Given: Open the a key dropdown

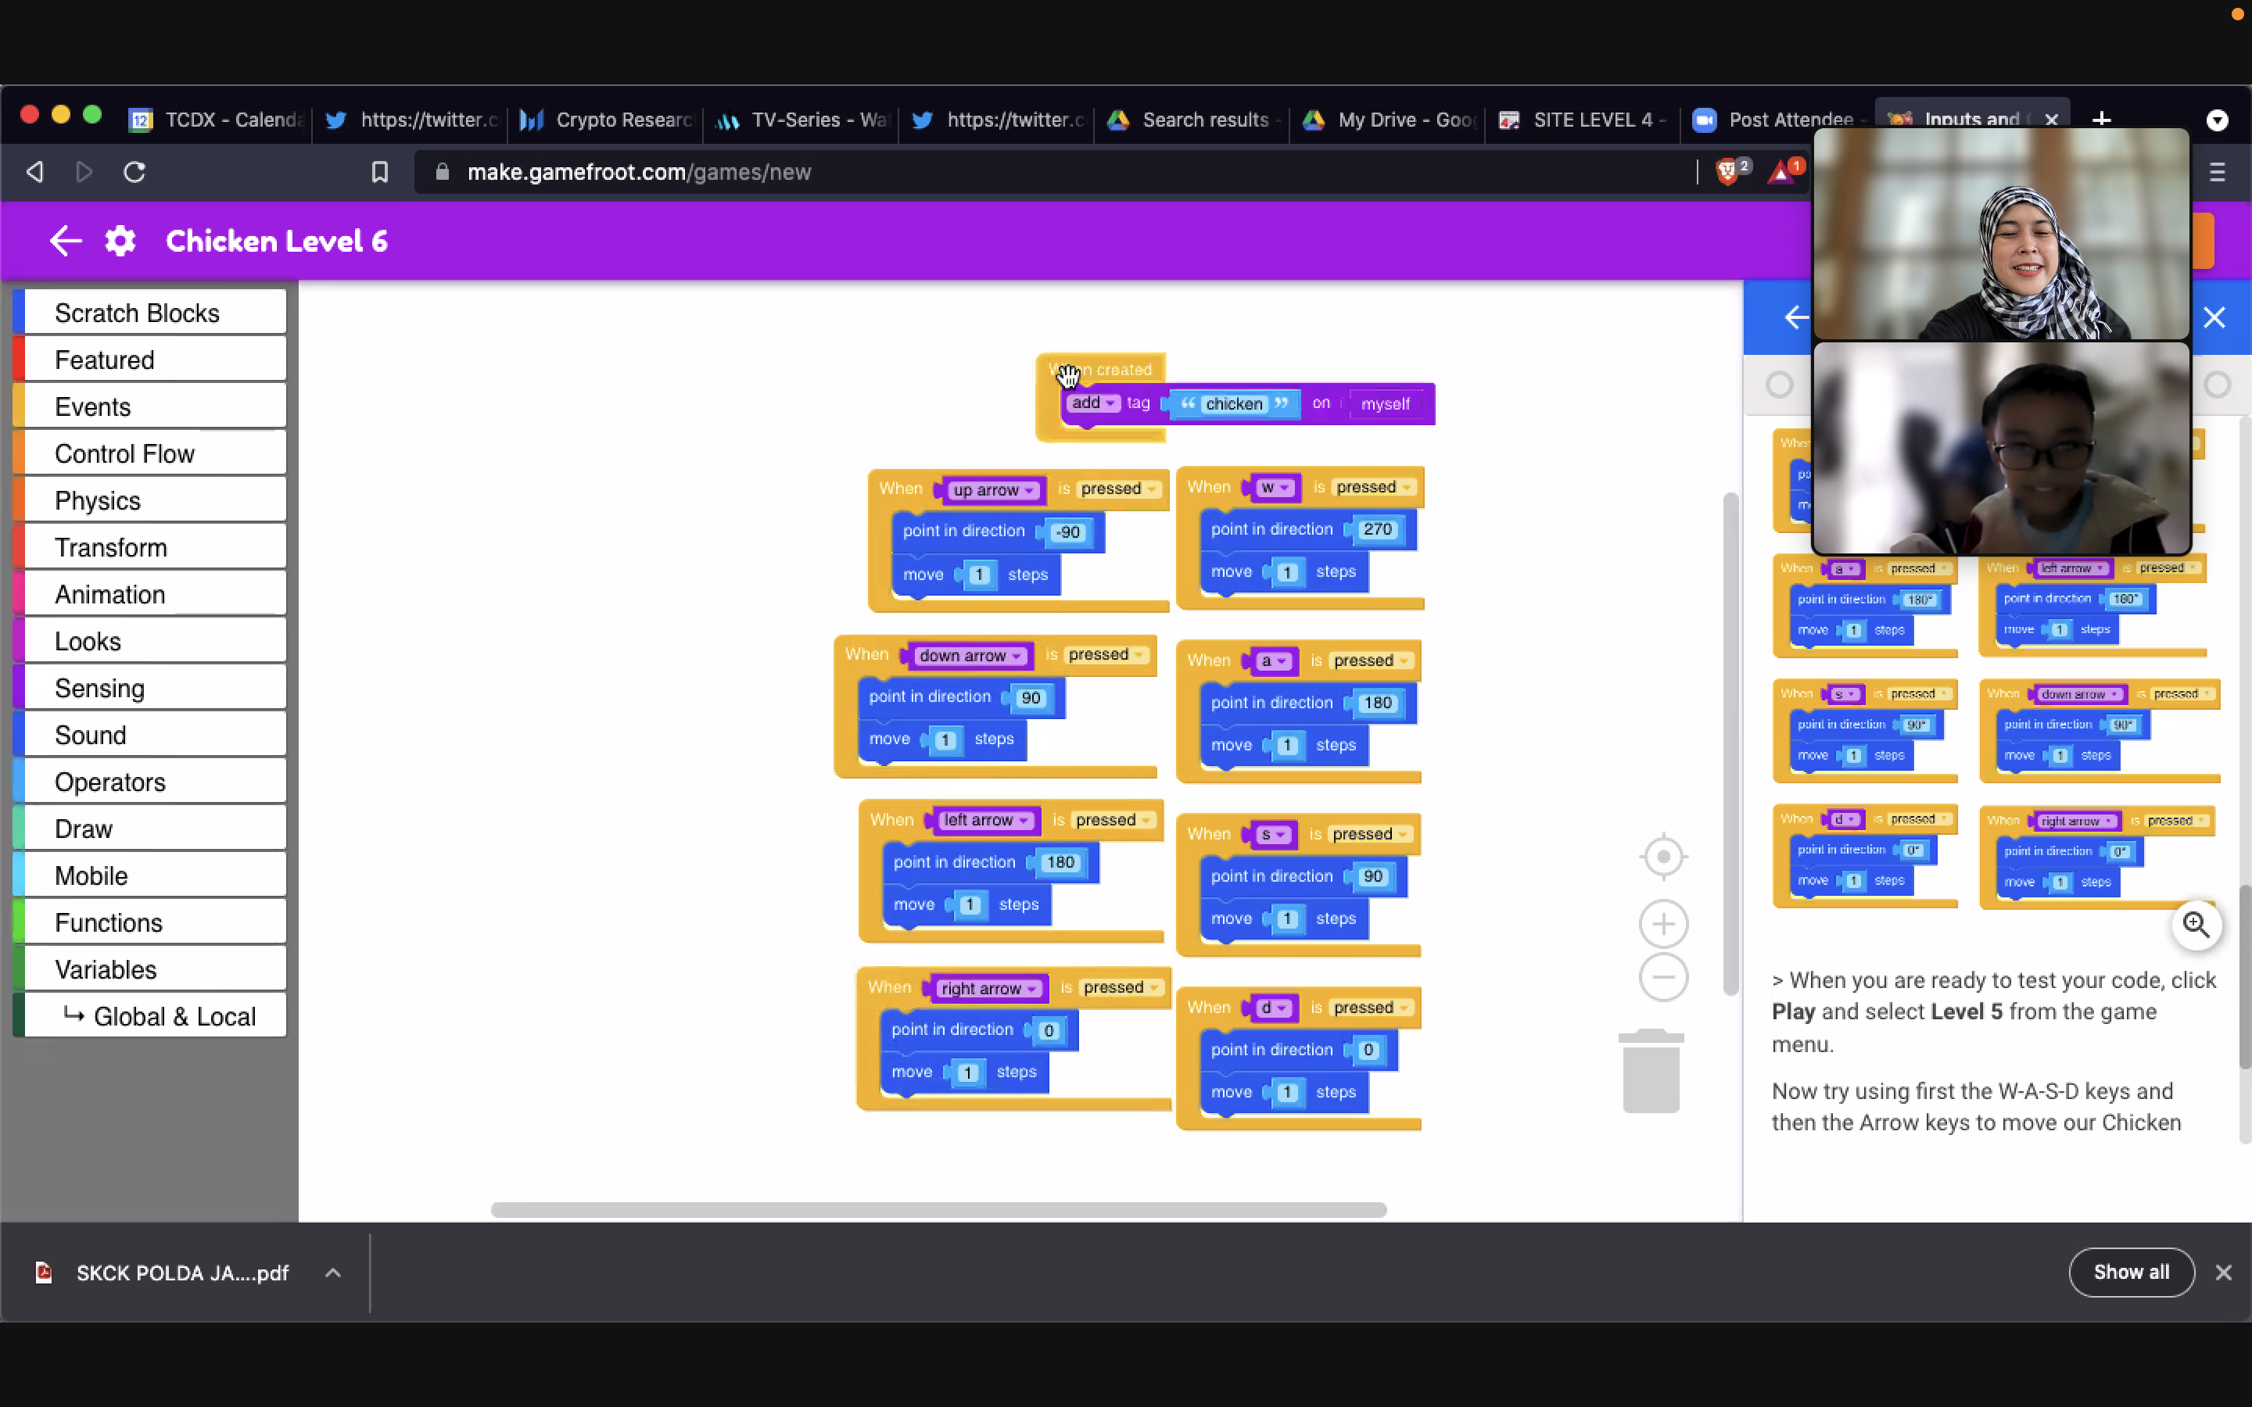Looking at the screenshot, I should click(x=1273, y=661).
